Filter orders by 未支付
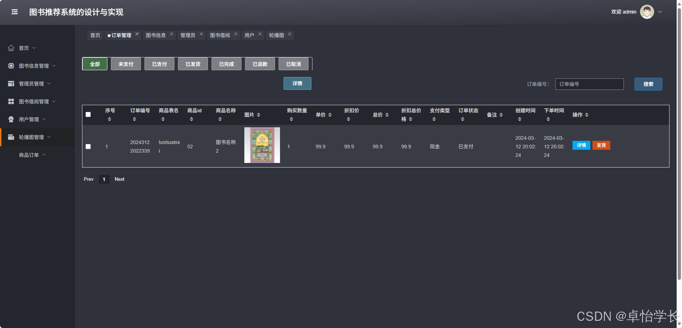 click(126, 64)
